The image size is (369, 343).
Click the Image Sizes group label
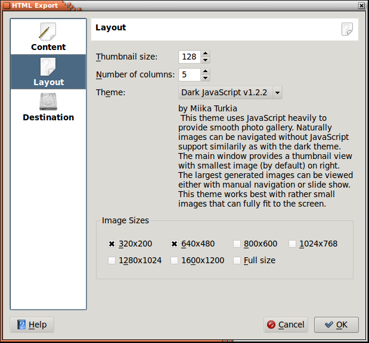125,220
